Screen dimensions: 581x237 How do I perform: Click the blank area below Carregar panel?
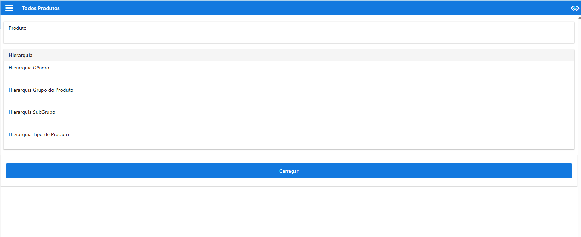click(289, 212)
